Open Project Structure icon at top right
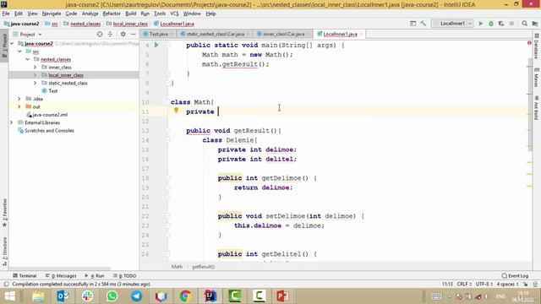The image size is (541, 304). [x=535, y=24]
